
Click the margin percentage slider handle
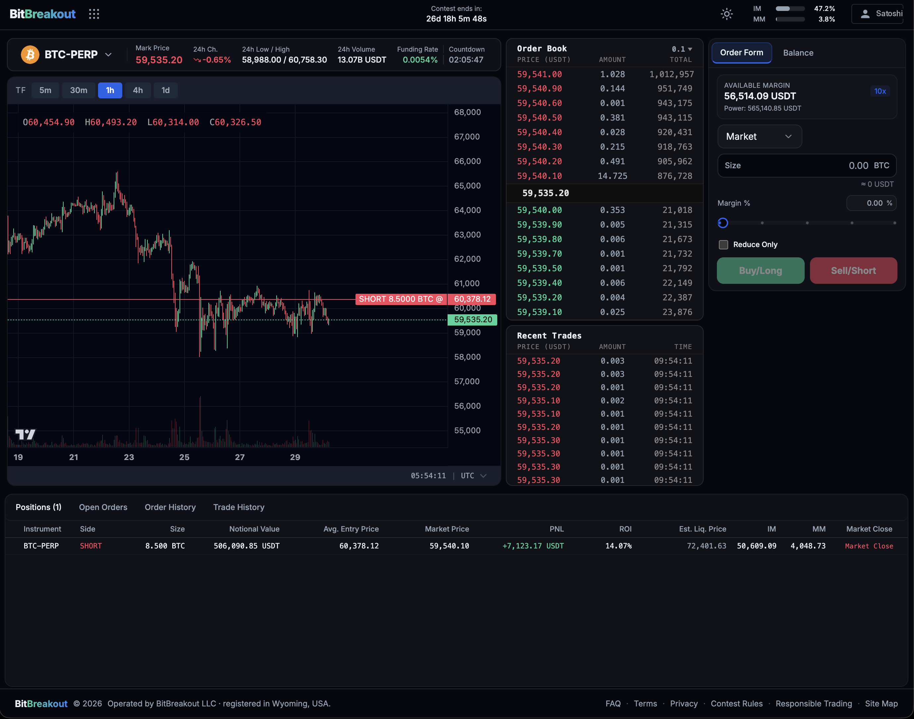[723, 223]
